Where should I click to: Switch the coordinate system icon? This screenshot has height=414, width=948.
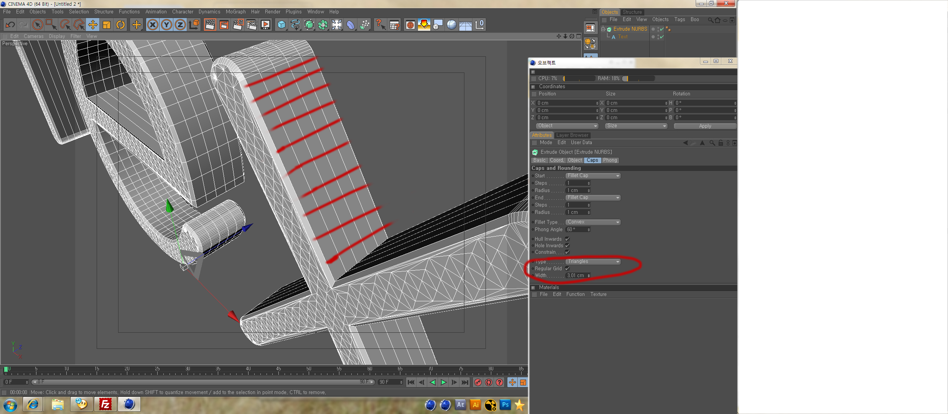point(194,25)
